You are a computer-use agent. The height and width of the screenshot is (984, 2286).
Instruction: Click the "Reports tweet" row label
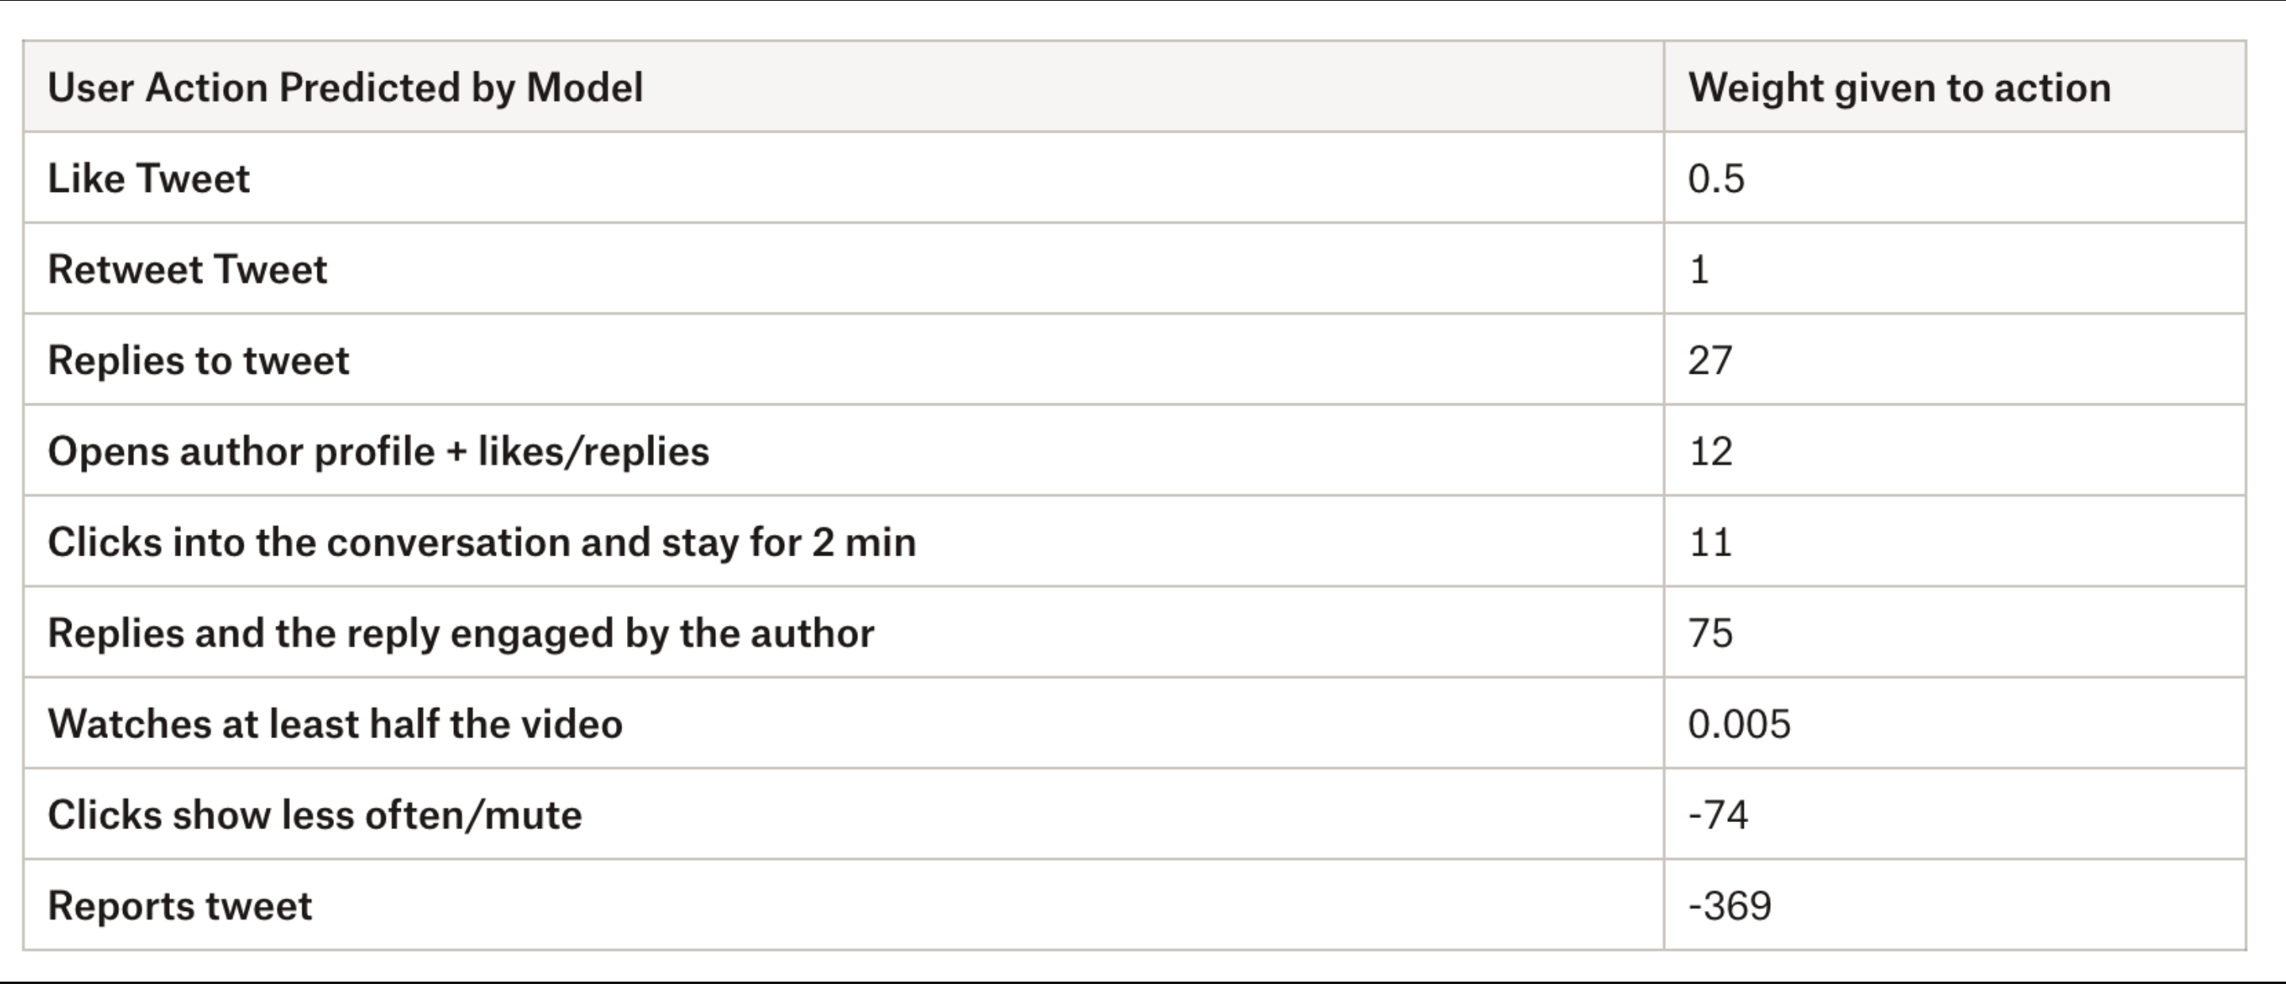click(179, 906)
